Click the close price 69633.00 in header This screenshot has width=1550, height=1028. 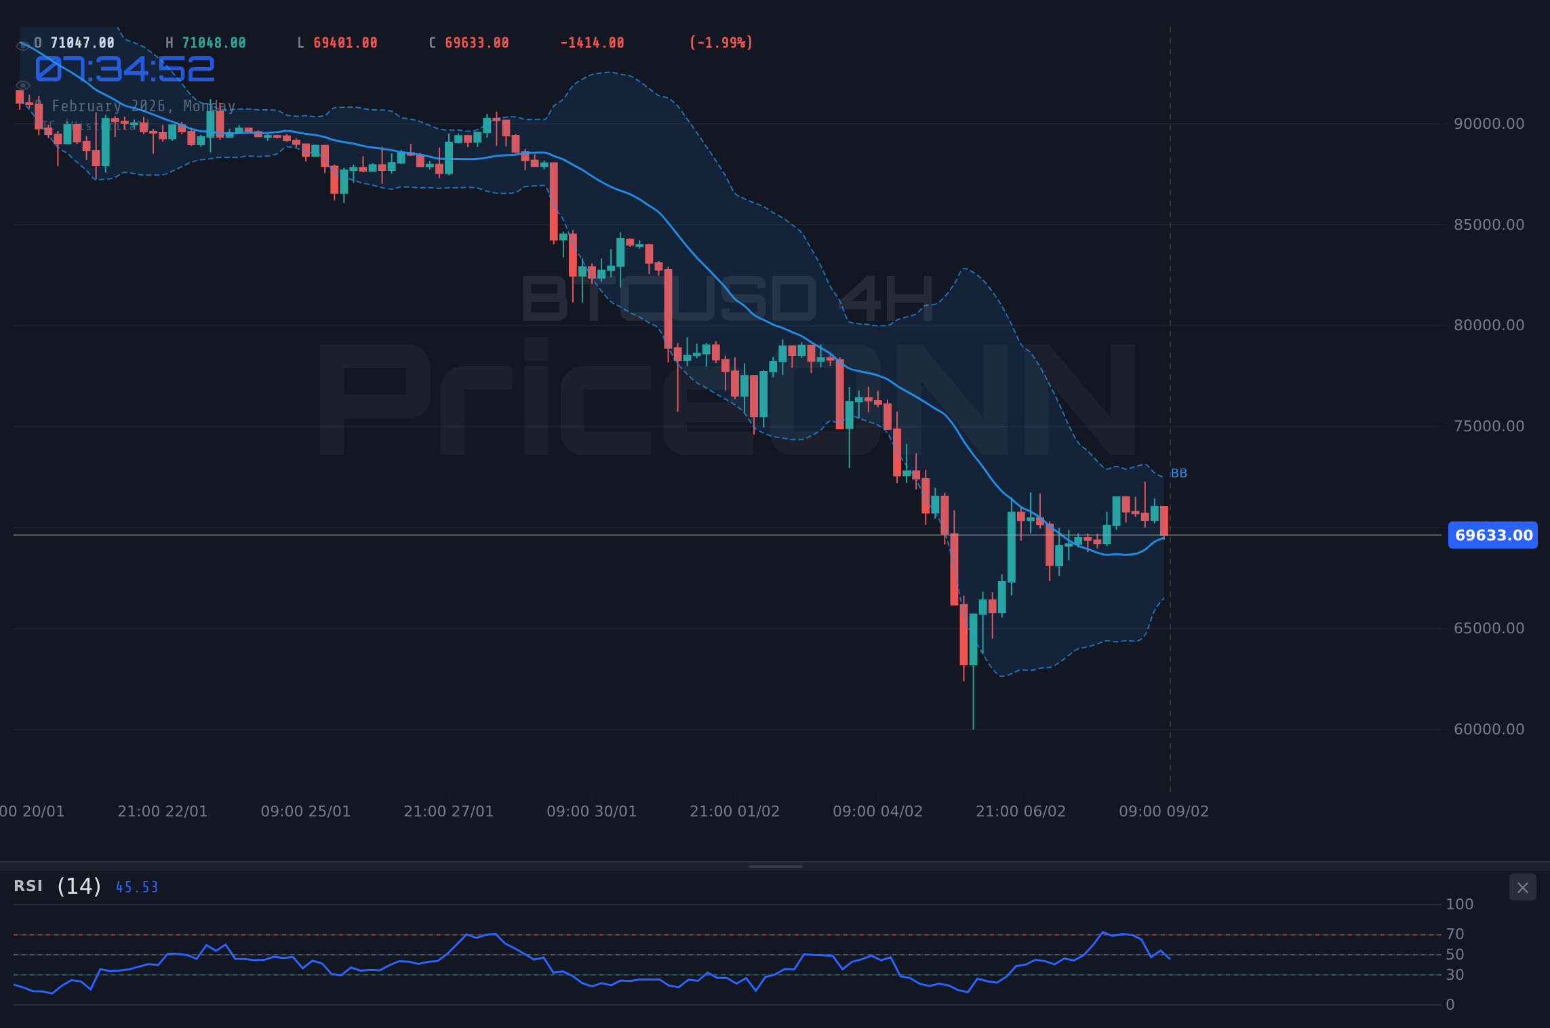click(477, 43)
